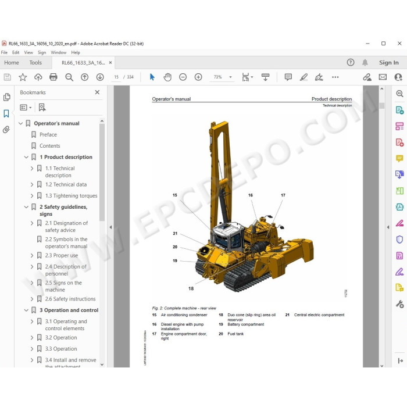
Task: Collapse left navigation pane arrow
Action: (110, 227)
